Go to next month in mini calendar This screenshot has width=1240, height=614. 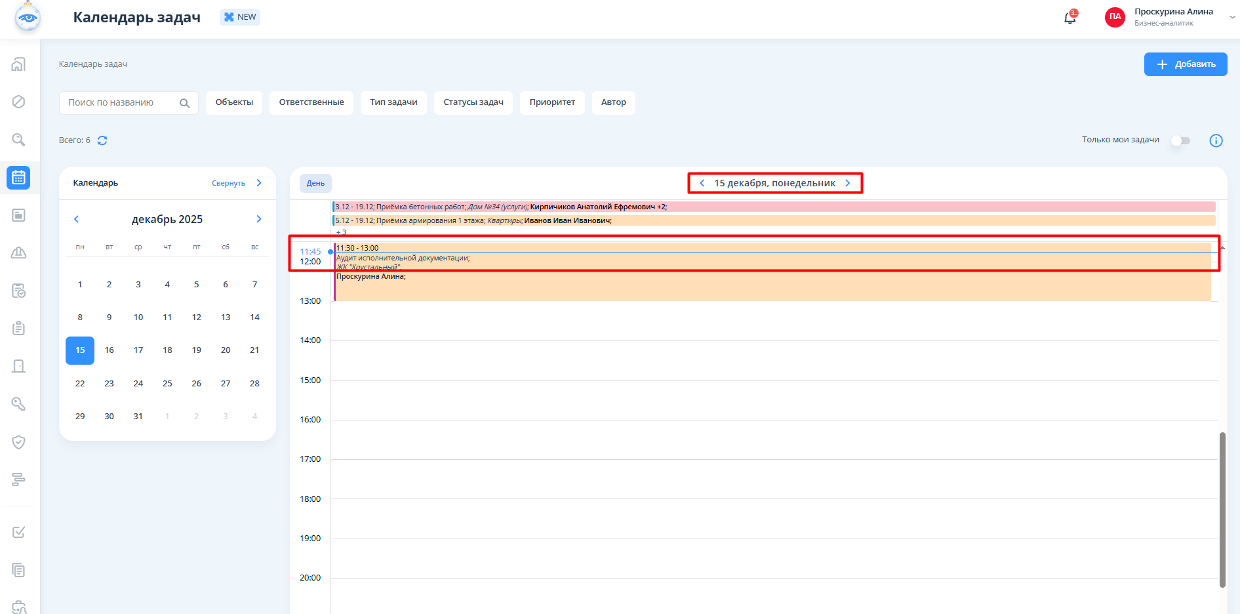[259, 219]
